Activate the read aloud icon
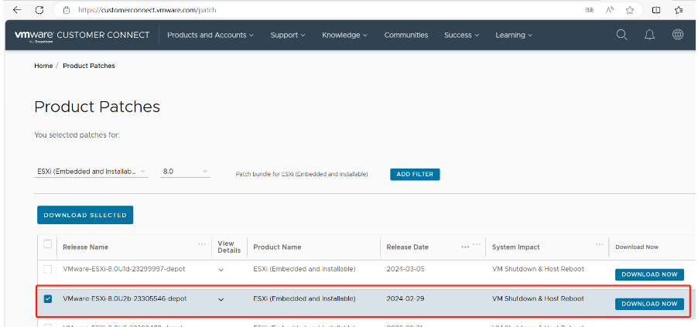 610,10
